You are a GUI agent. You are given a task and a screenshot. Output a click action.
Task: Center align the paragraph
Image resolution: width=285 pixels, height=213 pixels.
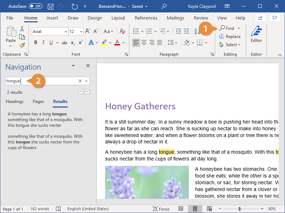[x=144, y=43]
